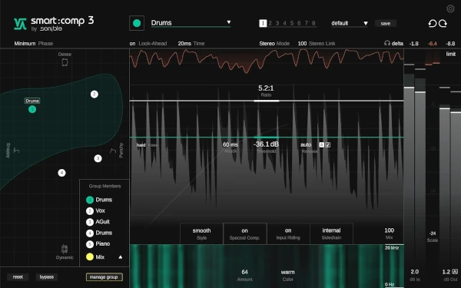Click the Punchy character icon
The height and width of the screenshot is (288, 461).
click(113, 151)
